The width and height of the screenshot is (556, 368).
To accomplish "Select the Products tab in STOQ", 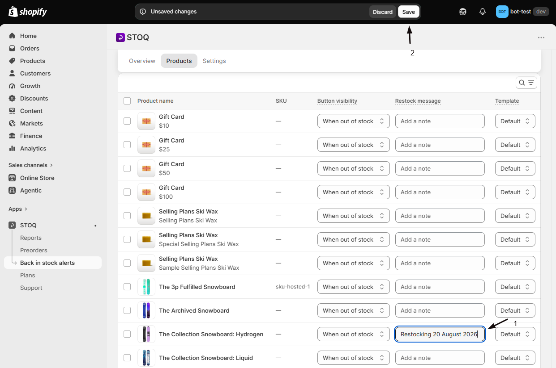I will 179,61.
